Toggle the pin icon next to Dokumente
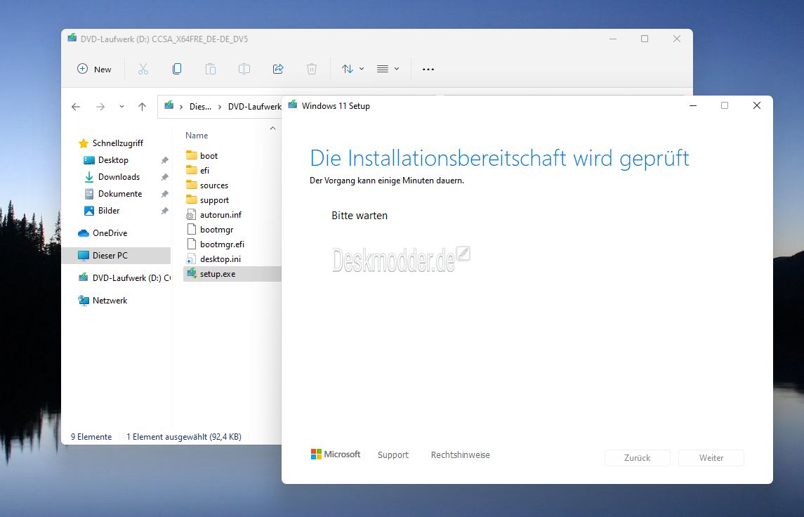 [x=164, y=195]
